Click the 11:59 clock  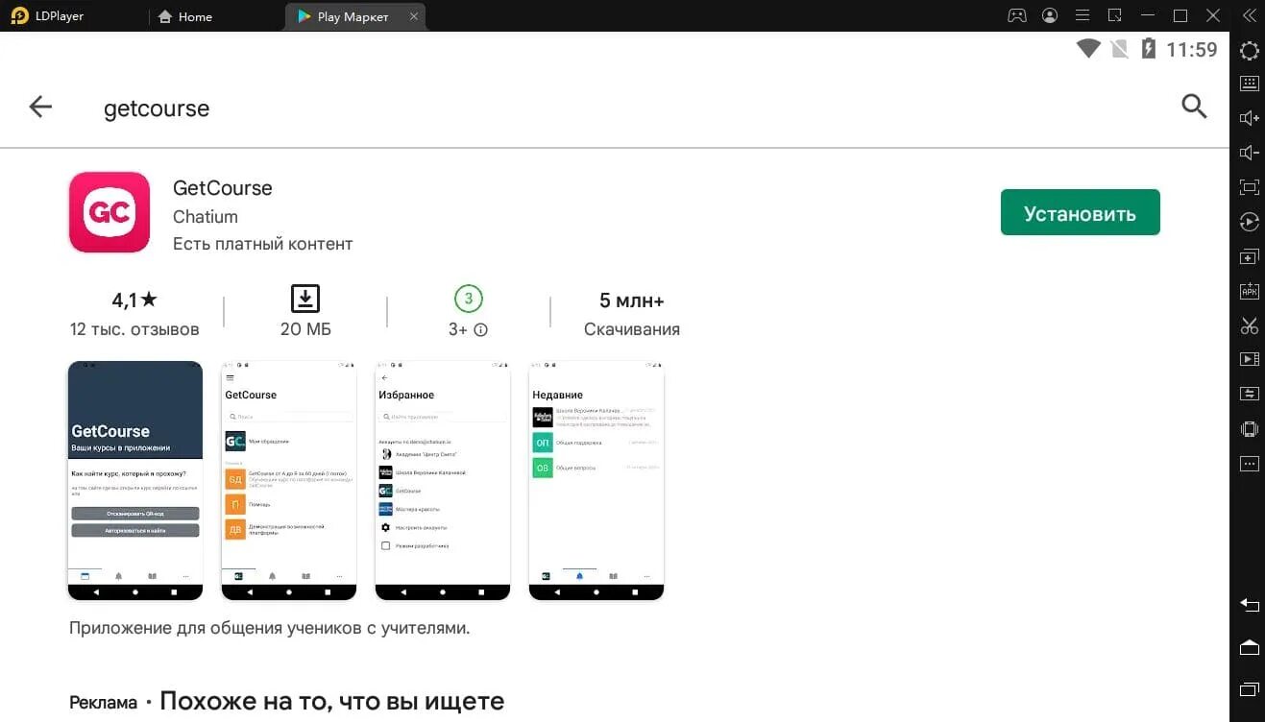pyautogui.click(x=1192, y=49)
